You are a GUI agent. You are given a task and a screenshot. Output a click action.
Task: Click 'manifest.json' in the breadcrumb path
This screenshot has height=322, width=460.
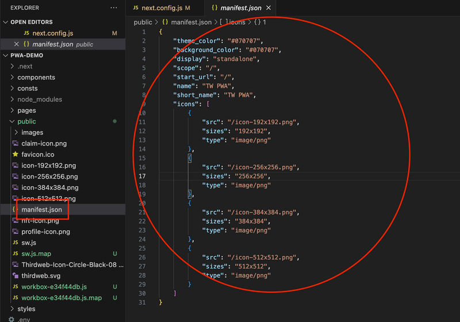pyautogui.click(x=191, y=22)
